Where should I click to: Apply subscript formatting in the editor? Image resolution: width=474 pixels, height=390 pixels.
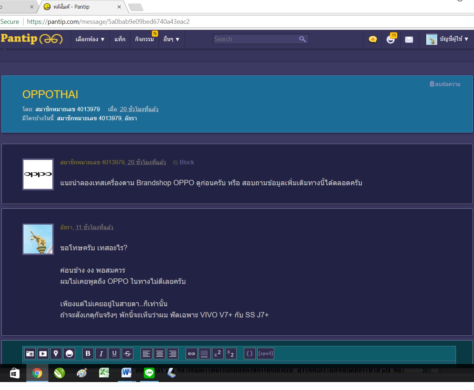click(231, 354)
